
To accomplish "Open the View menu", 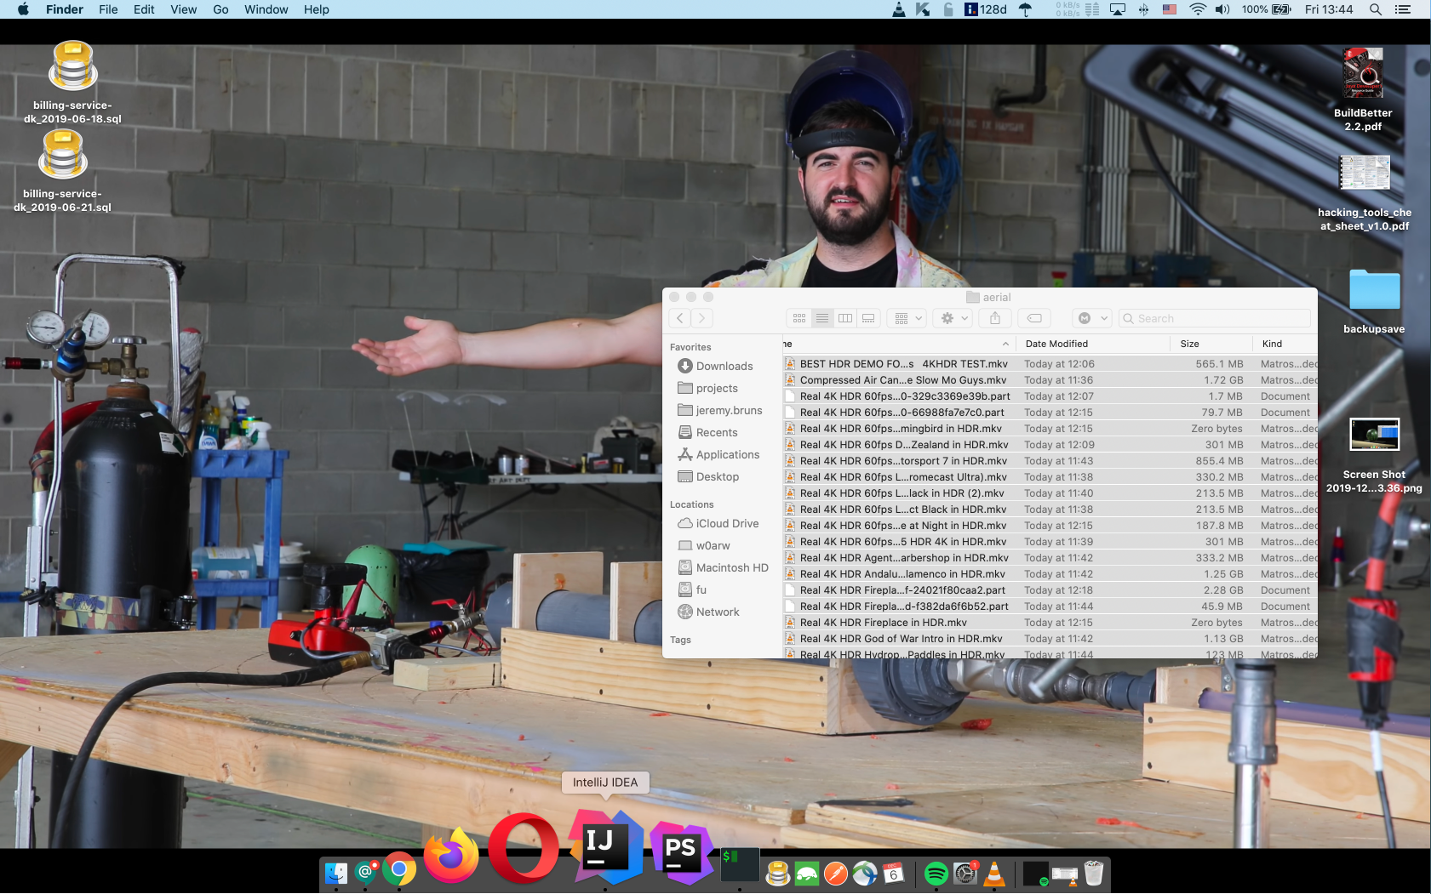I will tap(183, 9).
